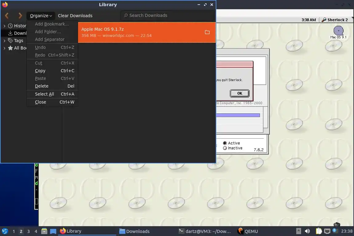The width and height of the screenshot is (354, 236).
Task: Open the clipboard manager tray icon
Action: tap(319, 231)
